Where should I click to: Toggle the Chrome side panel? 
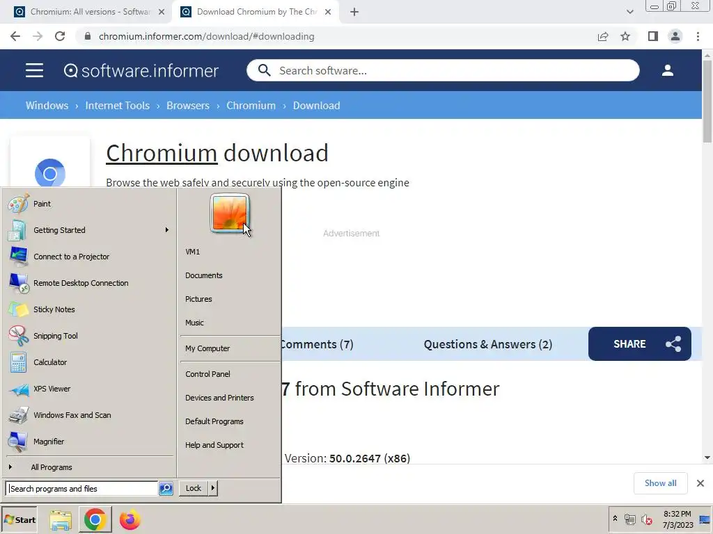(653, 36)
